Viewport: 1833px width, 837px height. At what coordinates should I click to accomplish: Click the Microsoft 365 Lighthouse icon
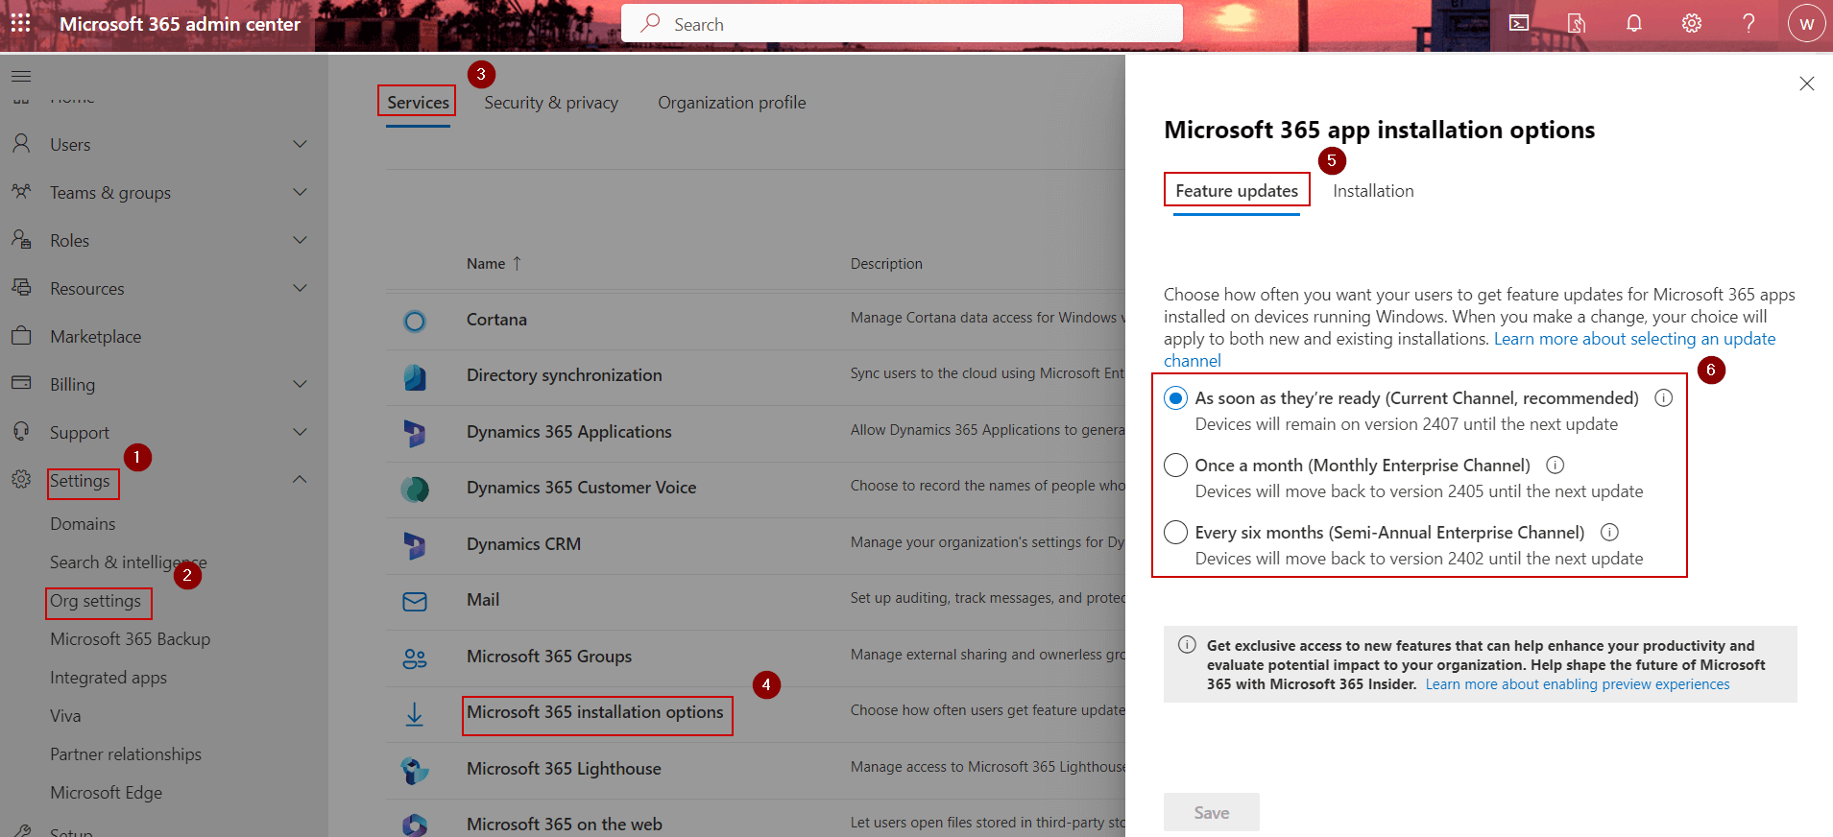coord(415,771)
